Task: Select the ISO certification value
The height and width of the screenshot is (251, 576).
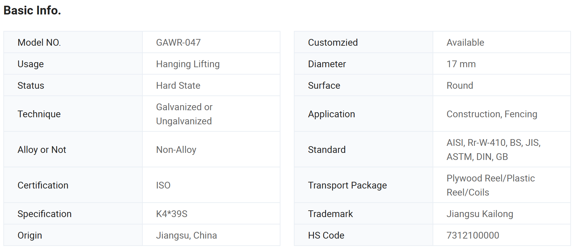Action: (163, 185)
